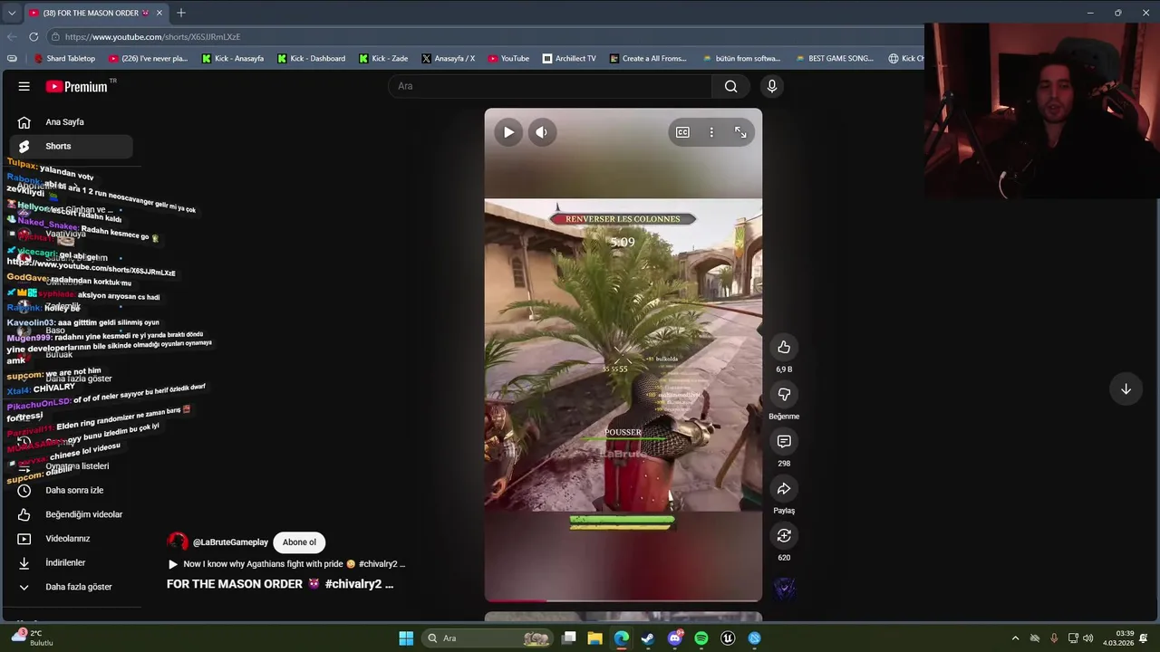
Task: Click the search magnifier button
Action: [730, 86]
